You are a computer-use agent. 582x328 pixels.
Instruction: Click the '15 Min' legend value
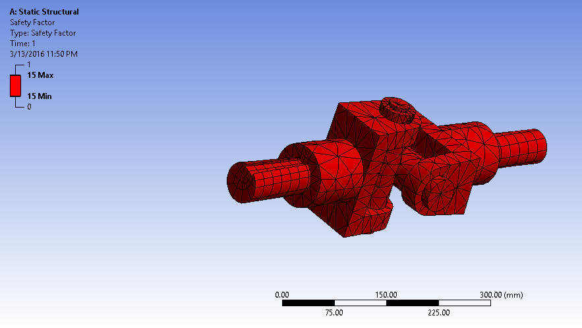point(40,96)
